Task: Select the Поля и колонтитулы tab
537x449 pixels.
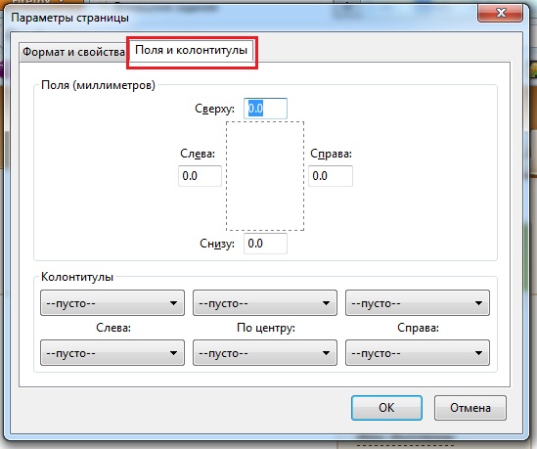Action: pyautogui.click(x=191, y=50)
